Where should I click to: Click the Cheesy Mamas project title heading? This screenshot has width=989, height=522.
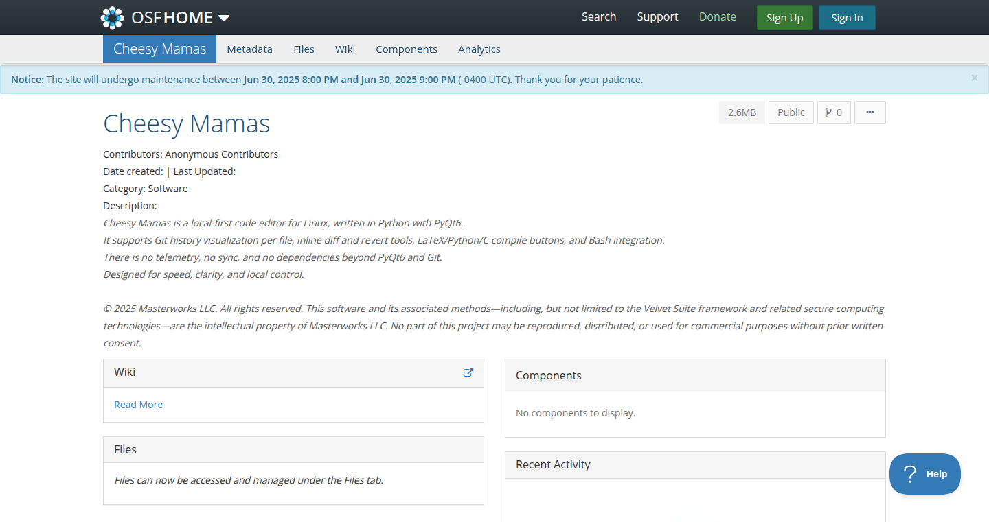[x=187, y=123]
